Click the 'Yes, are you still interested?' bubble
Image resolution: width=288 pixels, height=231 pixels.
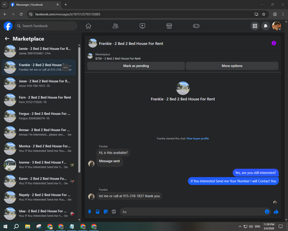(x=256, y=173)
